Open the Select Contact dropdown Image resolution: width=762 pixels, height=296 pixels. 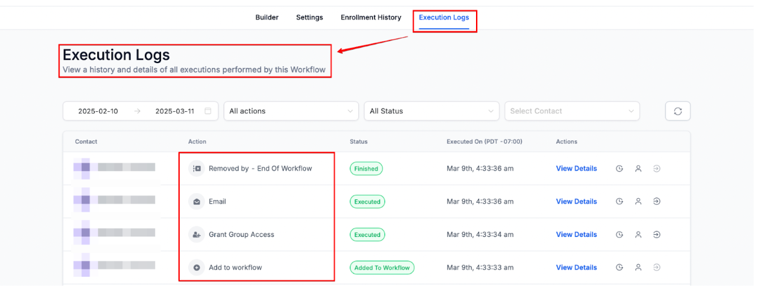[x=571, y=111]
